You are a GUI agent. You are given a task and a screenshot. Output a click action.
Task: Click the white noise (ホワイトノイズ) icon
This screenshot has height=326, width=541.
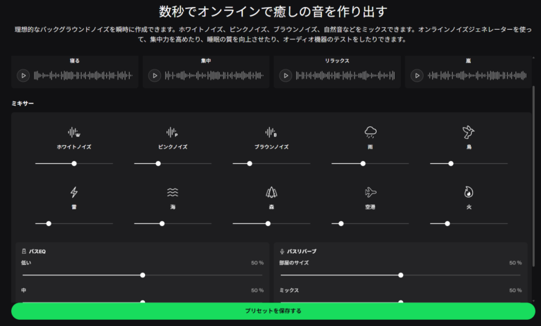click(x=74, y=132)
